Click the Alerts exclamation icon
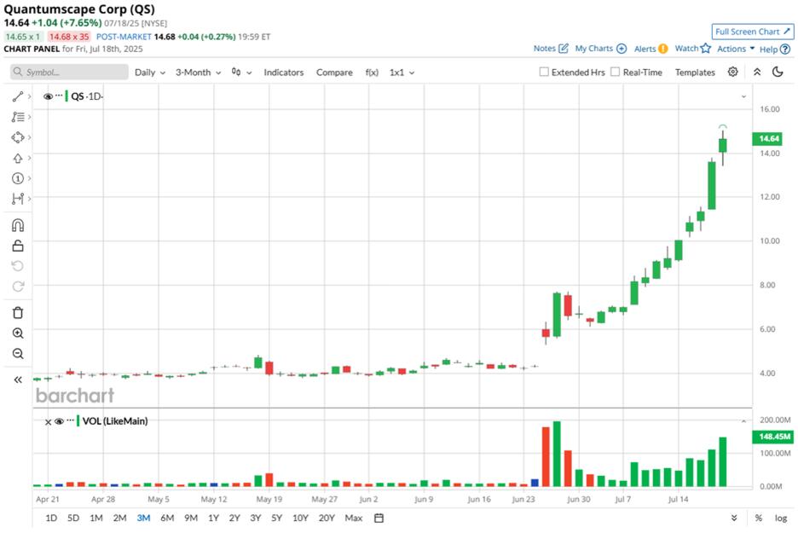798x539 pixels. pyautogui.click(x=662, y=49)
